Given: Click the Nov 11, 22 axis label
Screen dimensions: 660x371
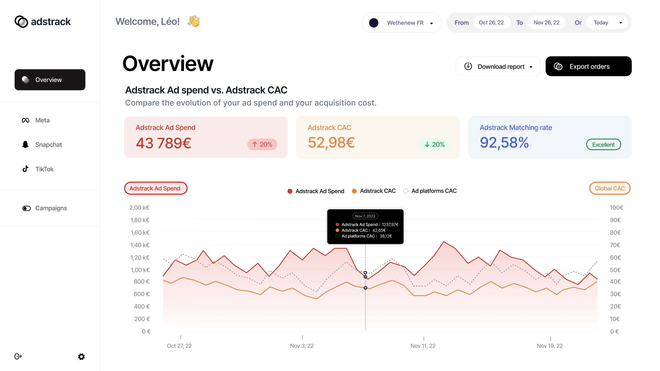Looking at the screenshot, I should [423, 346].
